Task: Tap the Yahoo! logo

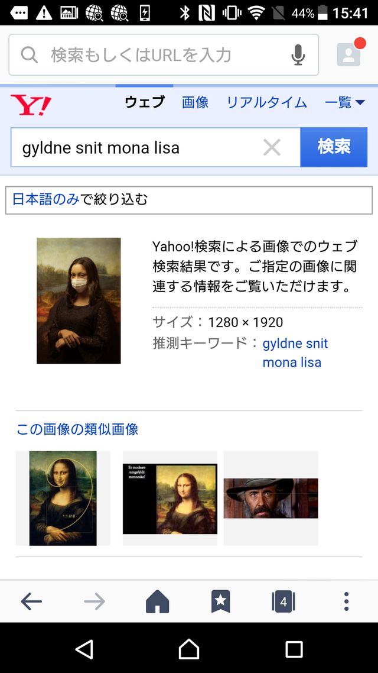Action: (x=31, y=105)
